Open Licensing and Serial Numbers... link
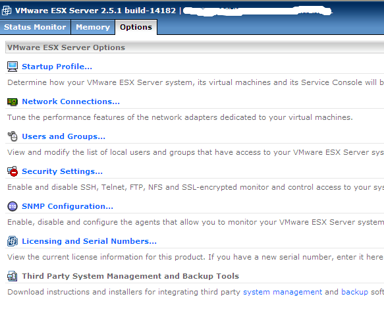This screenshot has height=311, width=384. [89, 241]
